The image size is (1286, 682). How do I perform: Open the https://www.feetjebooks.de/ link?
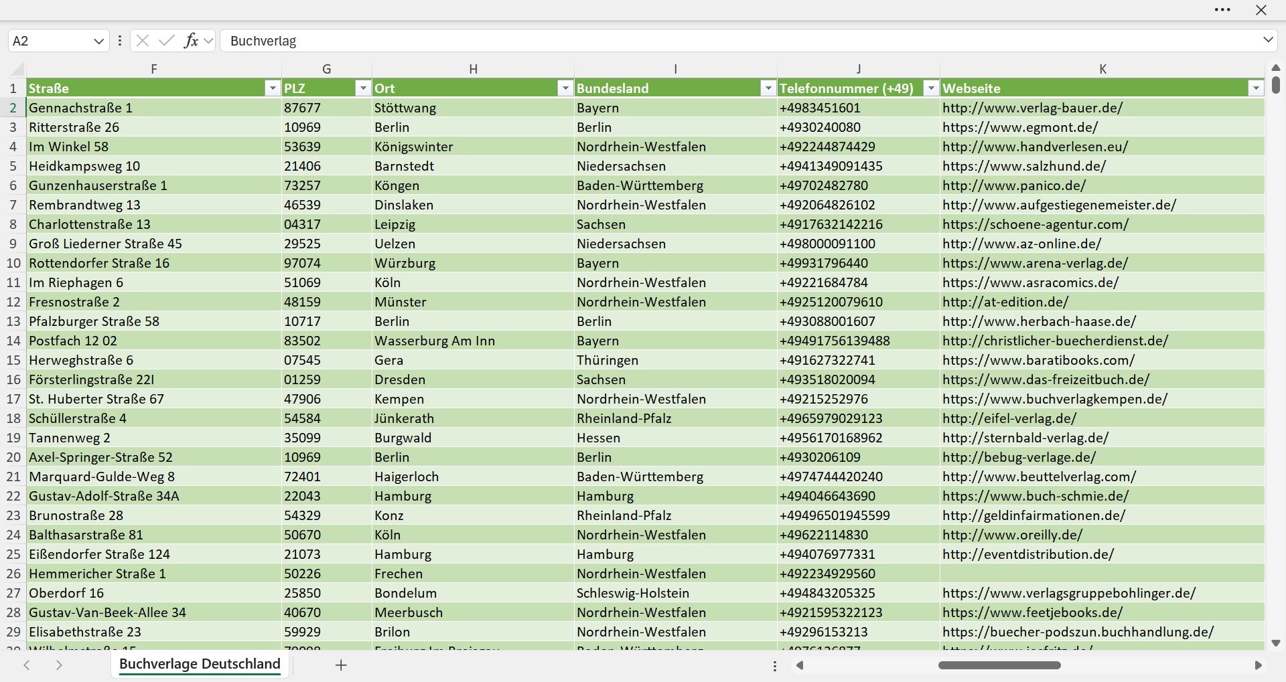point(1032,612)
